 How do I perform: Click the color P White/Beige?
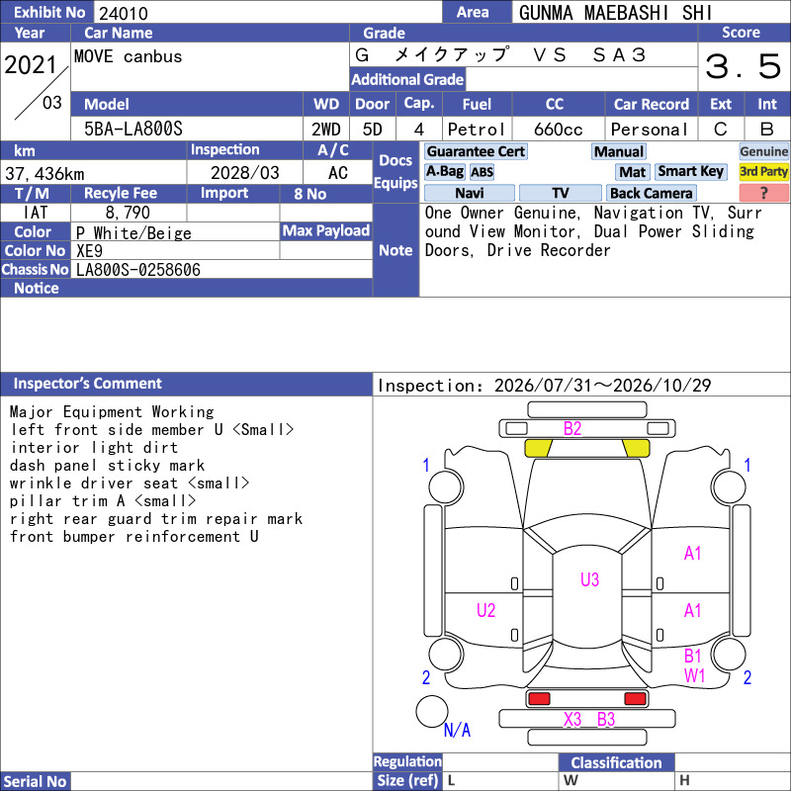tap(133, 233)
